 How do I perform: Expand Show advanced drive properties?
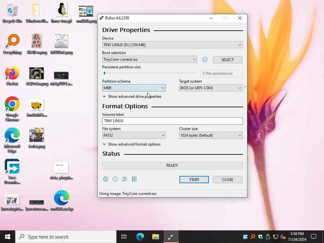(132, 97)
